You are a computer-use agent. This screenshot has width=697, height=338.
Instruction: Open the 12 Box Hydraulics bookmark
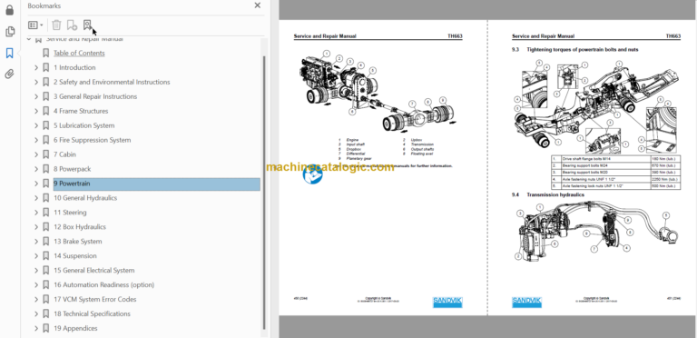(x=80, y=227)
